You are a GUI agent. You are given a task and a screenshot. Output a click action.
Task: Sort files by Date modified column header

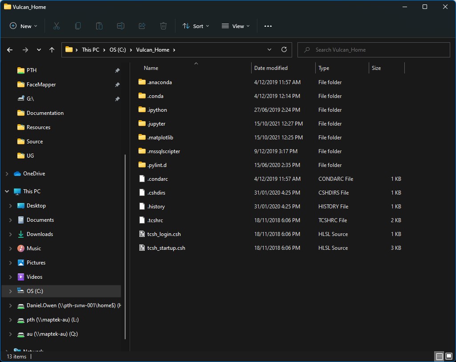tap(271, 68)
